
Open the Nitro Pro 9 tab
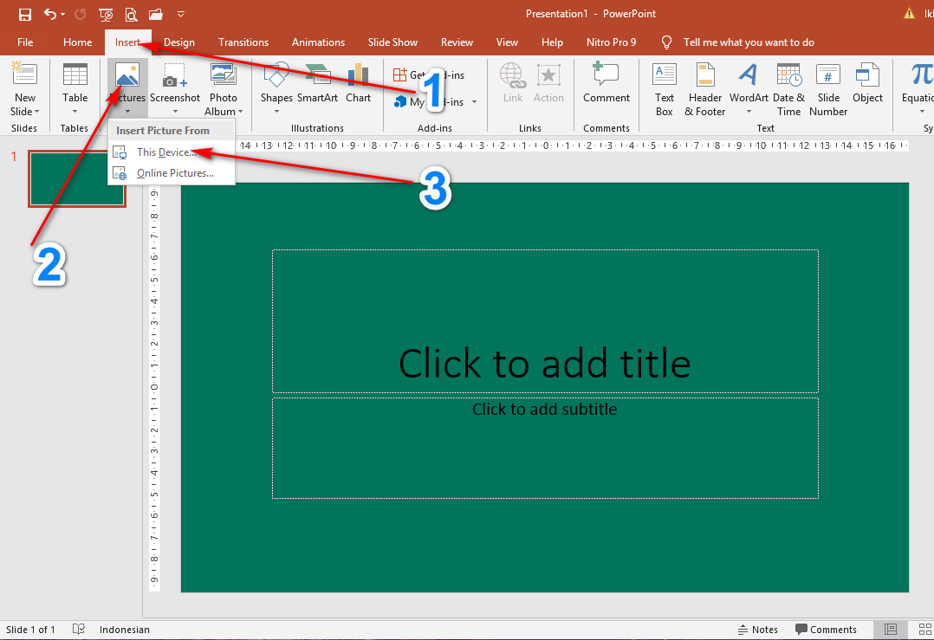611,42
